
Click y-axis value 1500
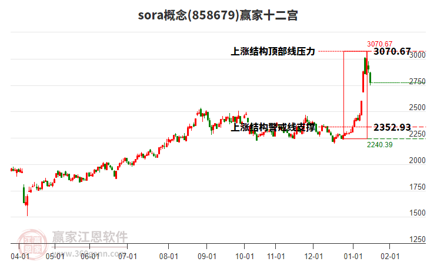(417, 213)
